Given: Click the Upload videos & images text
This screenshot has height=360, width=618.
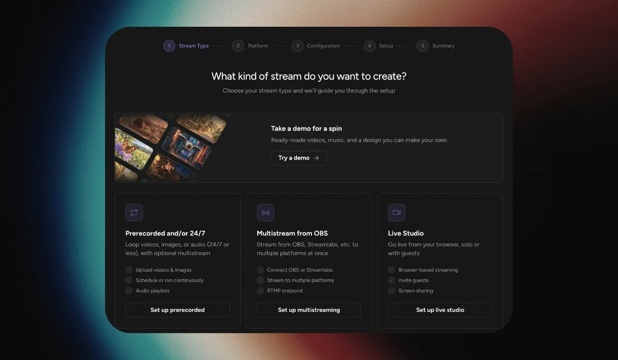Looking at the screenshot, I should click(x=164, y=270).
